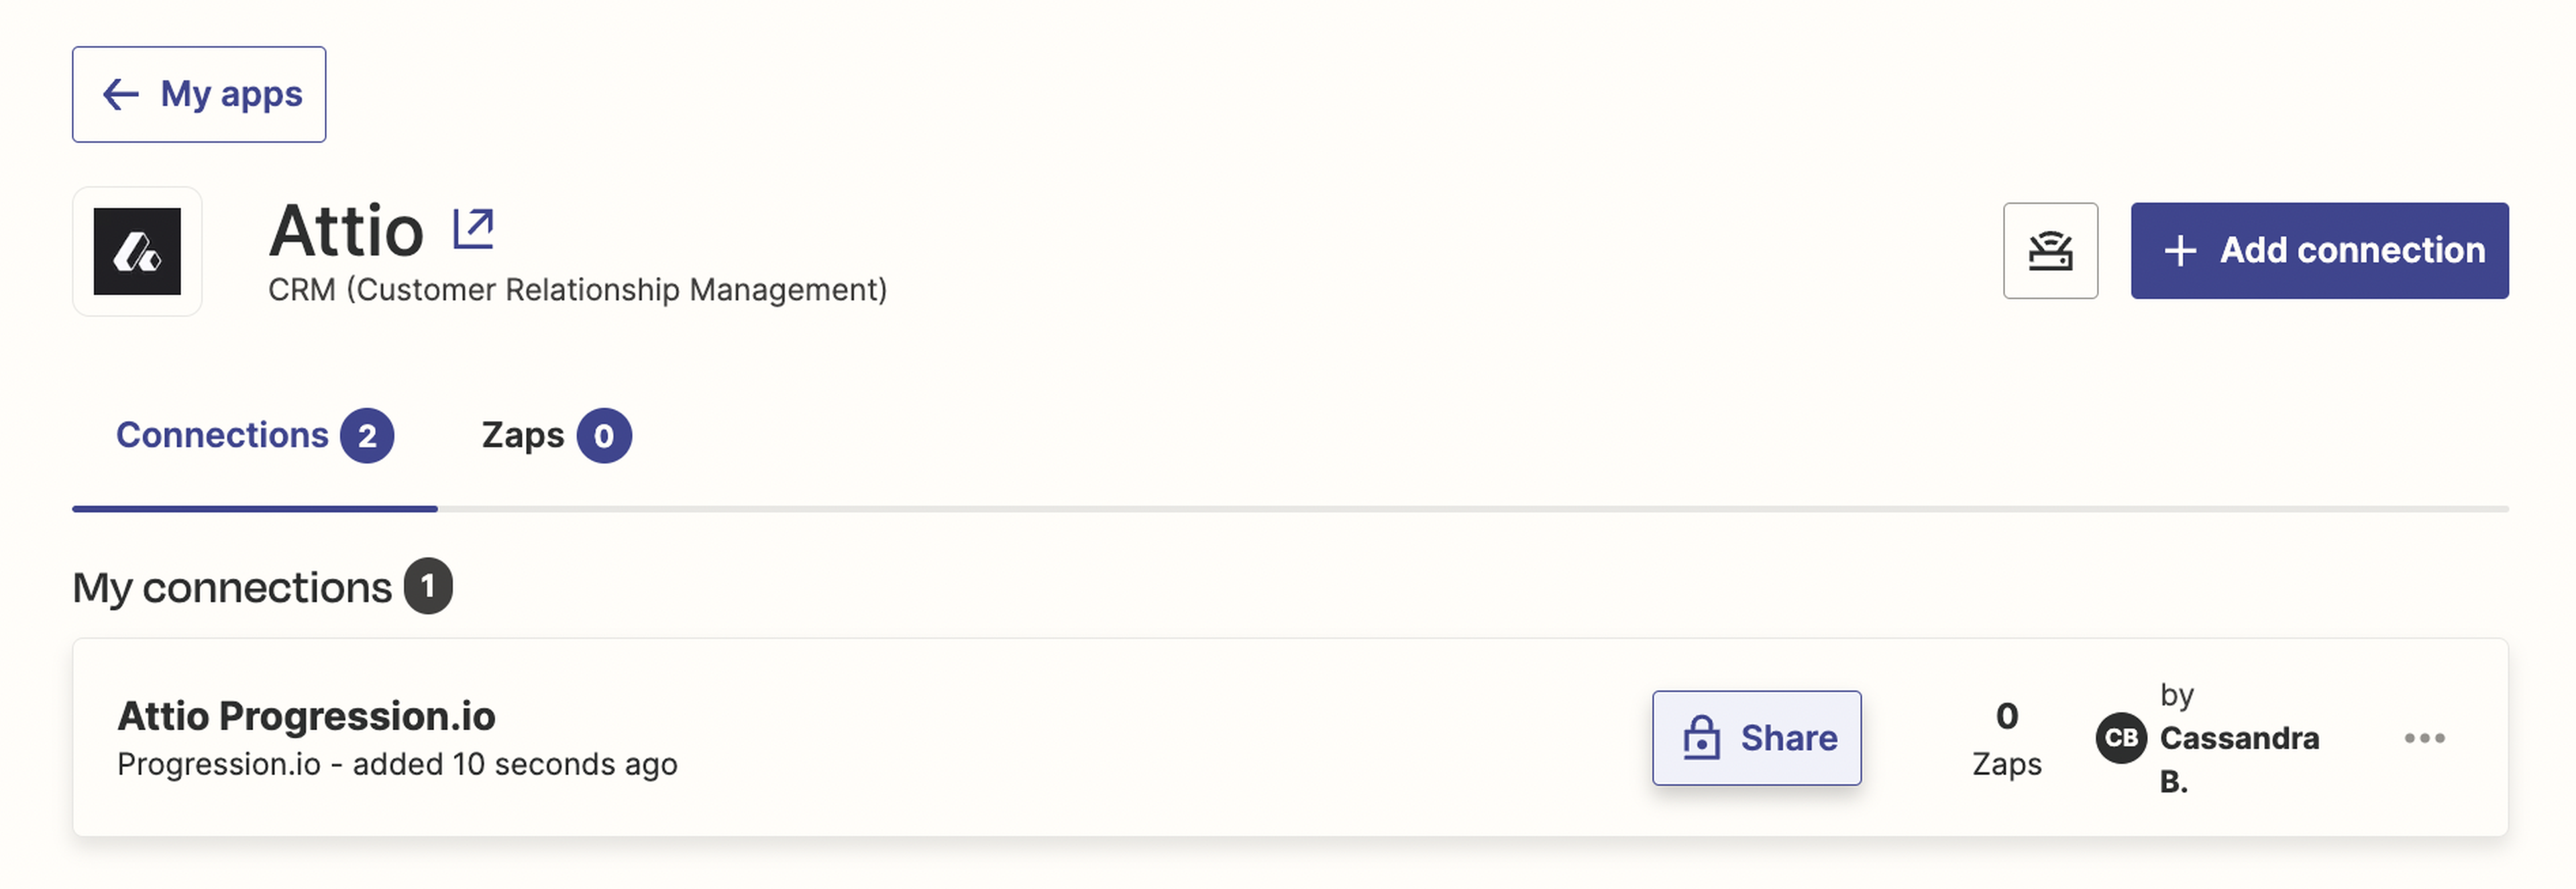Click the My connections count badge

point(428,587)
